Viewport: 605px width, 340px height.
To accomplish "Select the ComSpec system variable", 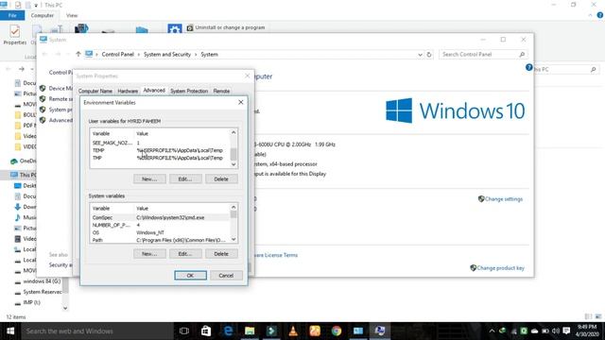I will [x=160, y=217].
